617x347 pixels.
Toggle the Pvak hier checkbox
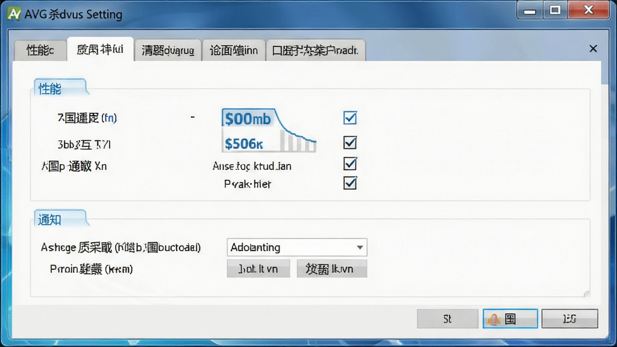(350, 183)
